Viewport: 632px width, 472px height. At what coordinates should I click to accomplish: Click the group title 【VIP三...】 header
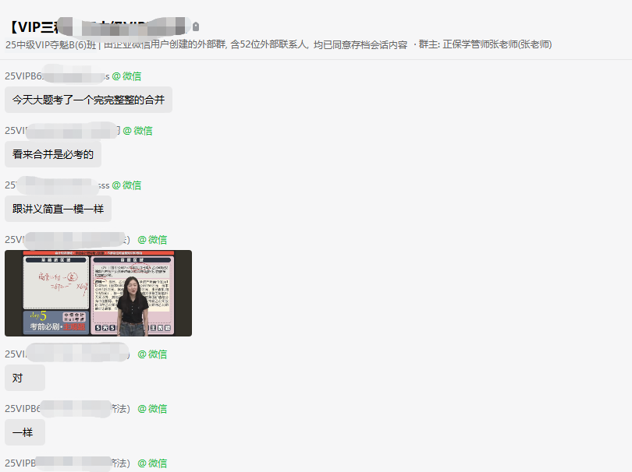click(94, 25)
